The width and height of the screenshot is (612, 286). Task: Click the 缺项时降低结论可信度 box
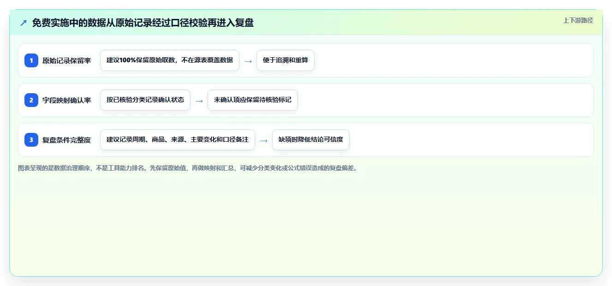coord(311,140)
